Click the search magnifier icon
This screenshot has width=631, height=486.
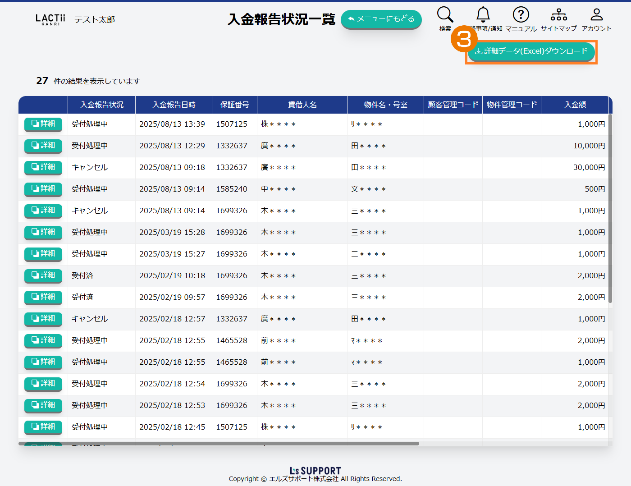[x=445, y=15]
